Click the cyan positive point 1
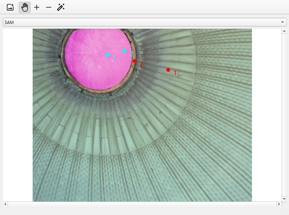 pos(107,55)
